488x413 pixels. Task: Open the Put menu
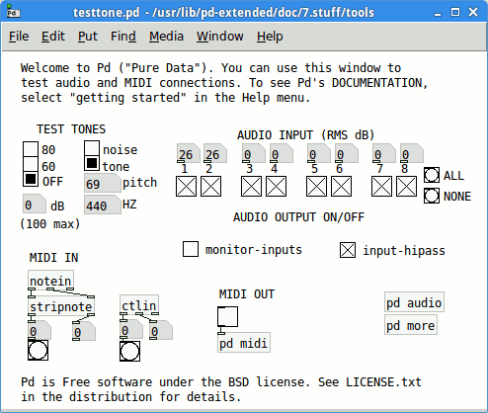(x=88, y=37)
